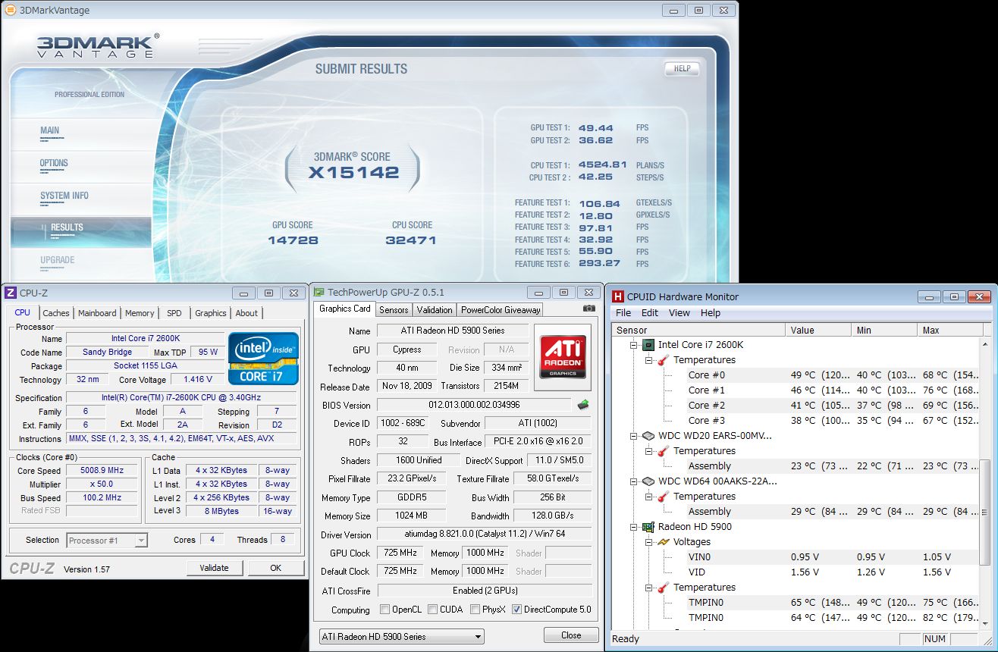Collapse Temperatures under Intel Core i7 2600K
998x652 pixels.
649,360
